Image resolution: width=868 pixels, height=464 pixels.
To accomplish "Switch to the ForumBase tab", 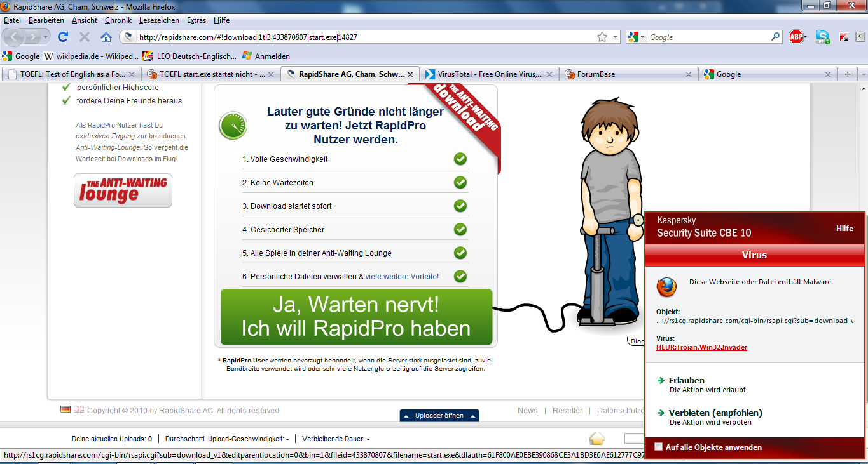I will 628,74.
